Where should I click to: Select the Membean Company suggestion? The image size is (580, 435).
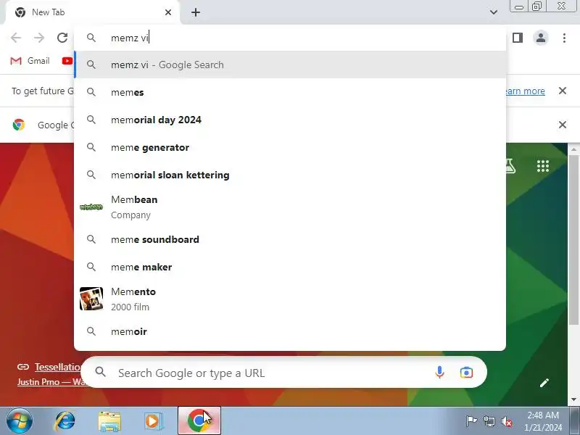pyautogui.click(x=290, y=207)
